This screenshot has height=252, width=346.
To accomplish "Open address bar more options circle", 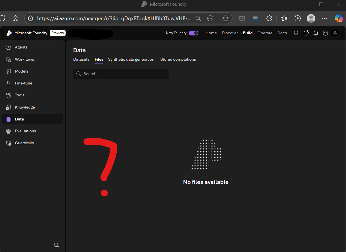I will tap(210, 18).
